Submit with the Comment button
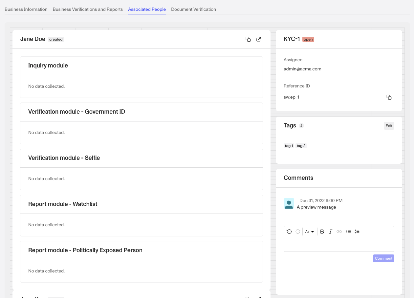Viewport: 414px width, 298px height. [383, 258]
